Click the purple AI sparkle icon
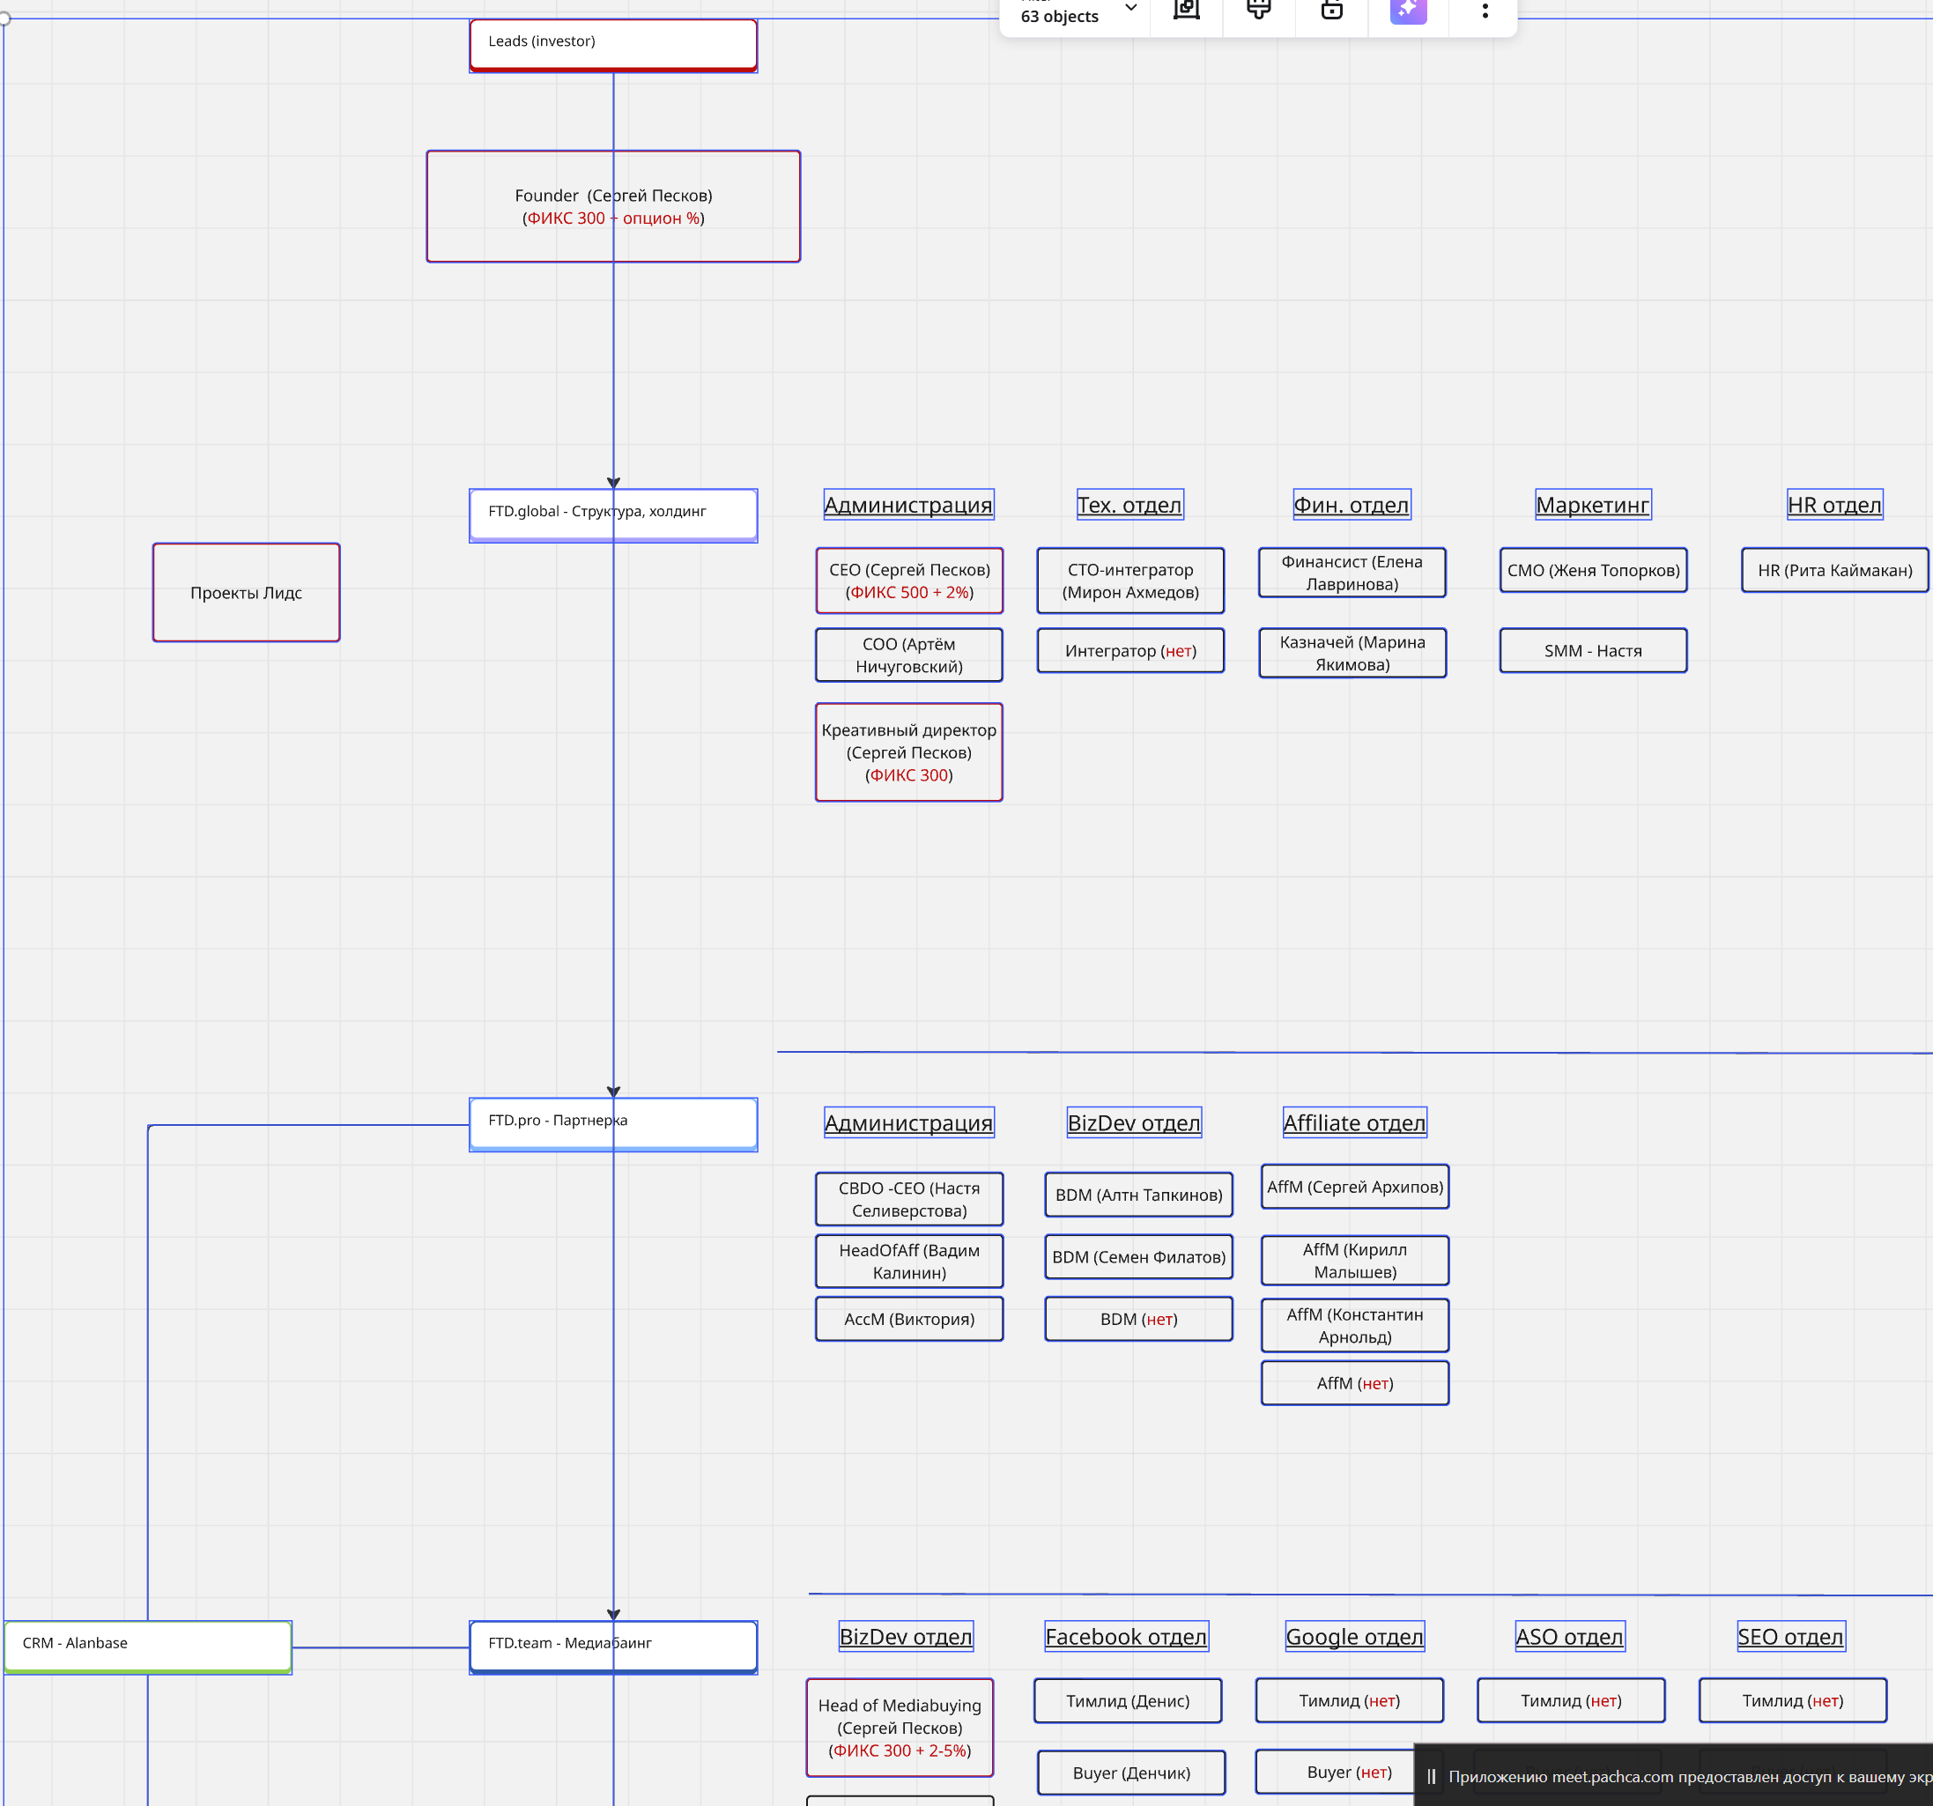Image resolution: width=1933 pixels, height=1806 pixels. [x=1407, y=10]
